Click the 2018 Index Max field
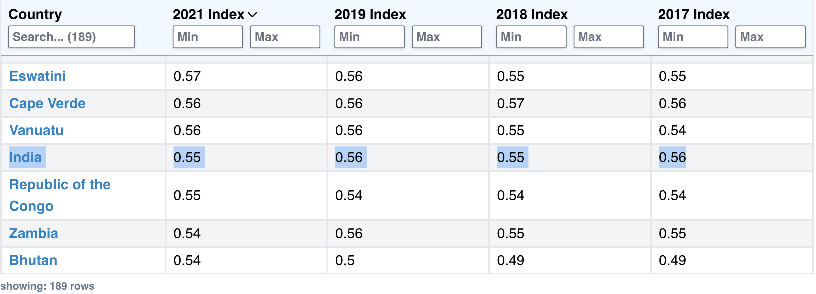Image resolution: width=816 pixels, height=294 pixels. point(608,37)
